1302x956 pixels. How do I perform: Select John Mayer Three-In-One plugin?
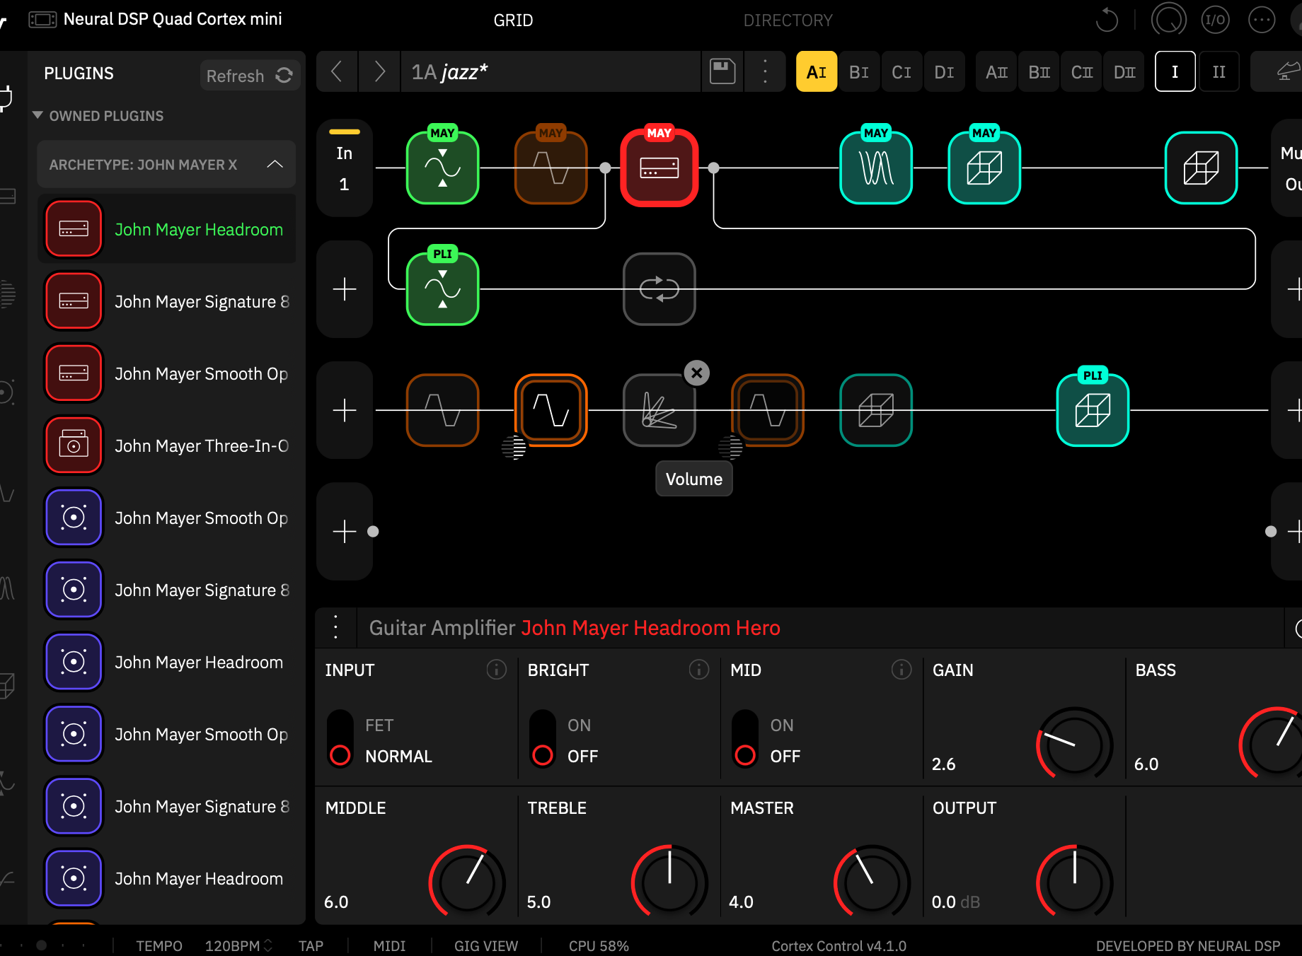click(166, 445)
